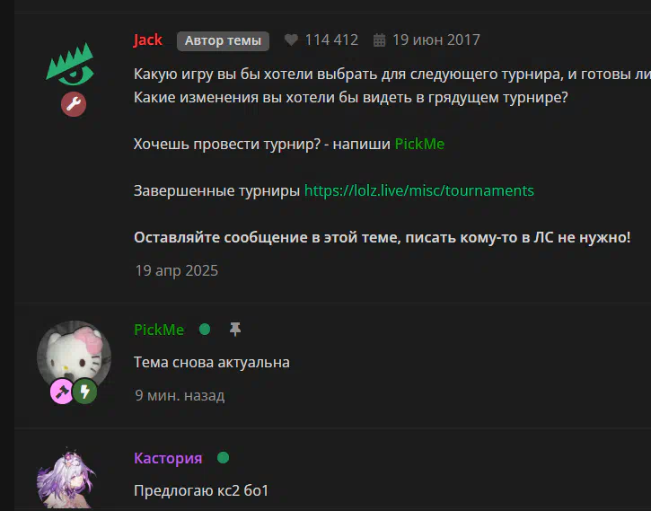Click the green lightning badge on PickMe's avatar

coord(85,392)
